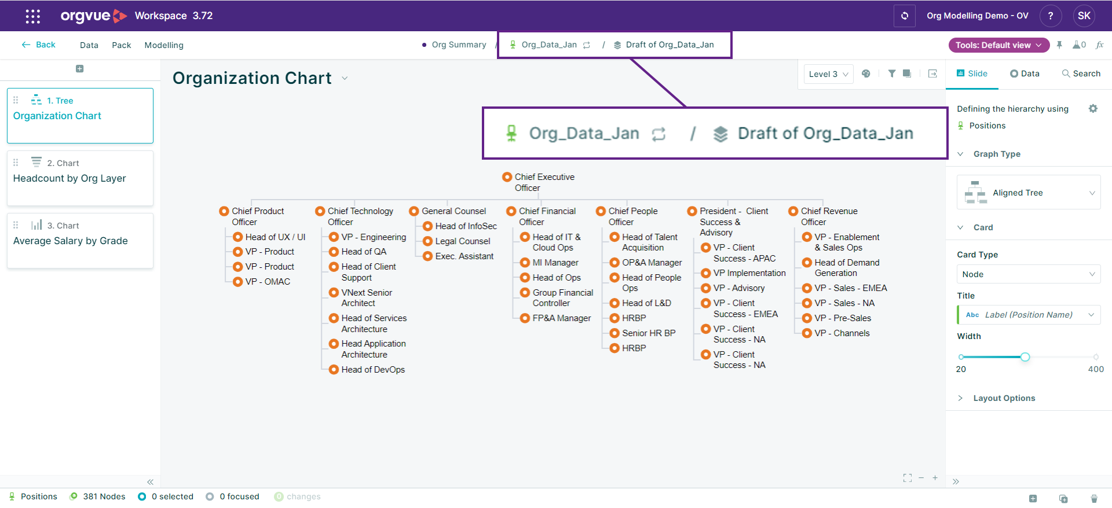Open the app launcher grid icon
Viewport: 1112px width, 508px height.
33,16
